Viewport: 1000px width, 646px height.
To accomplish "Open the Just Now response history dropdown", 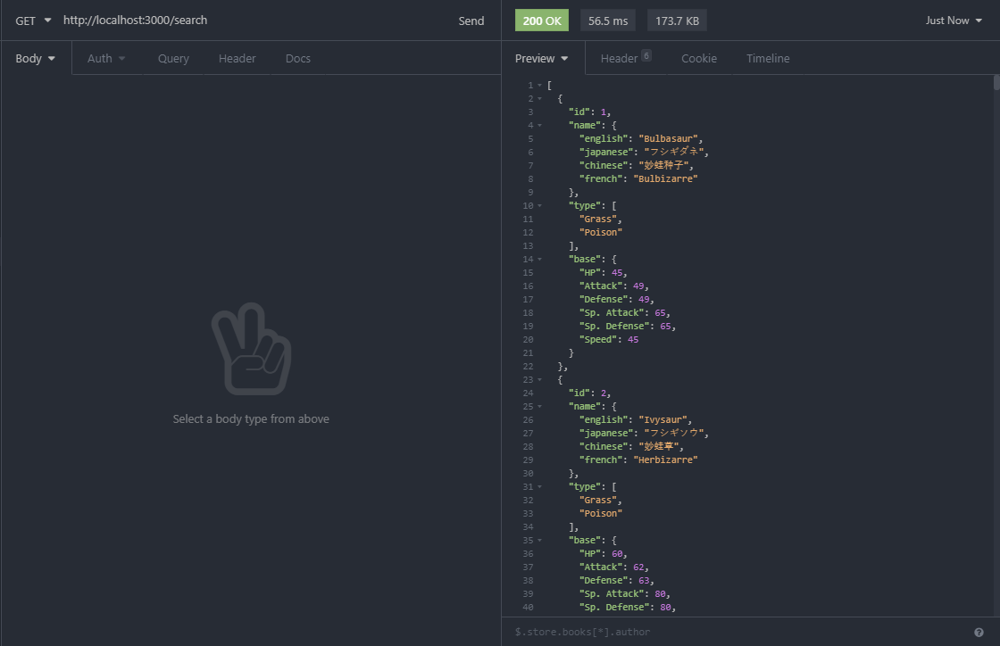I will [x=954, y=20].
